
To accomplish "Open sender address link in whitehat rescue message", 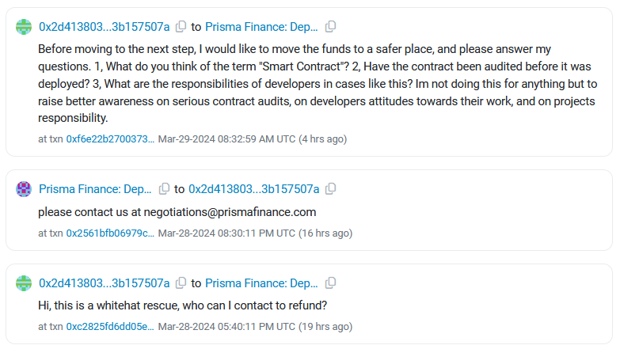I will 105,283.
